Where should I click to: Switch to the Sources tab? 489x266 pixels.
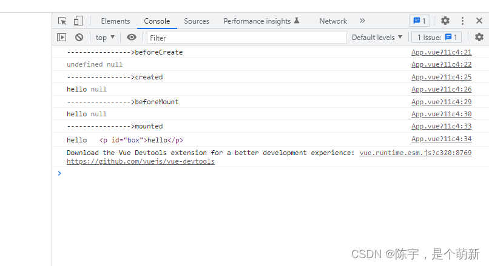pyautogui.click(x=197, y=21)
